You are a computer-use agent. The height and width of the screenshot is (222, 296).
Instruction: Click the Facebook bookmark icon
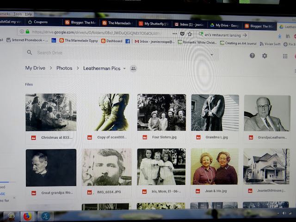[128, 41]
